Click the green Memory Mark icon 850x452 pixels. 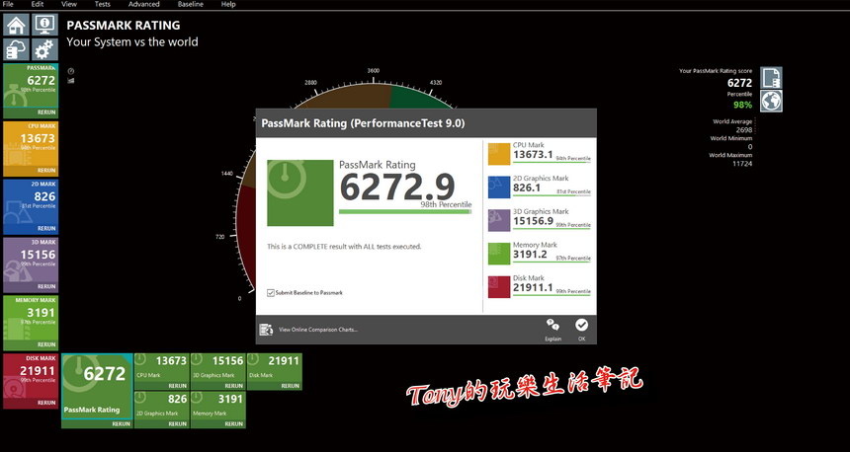coord(499,254)
